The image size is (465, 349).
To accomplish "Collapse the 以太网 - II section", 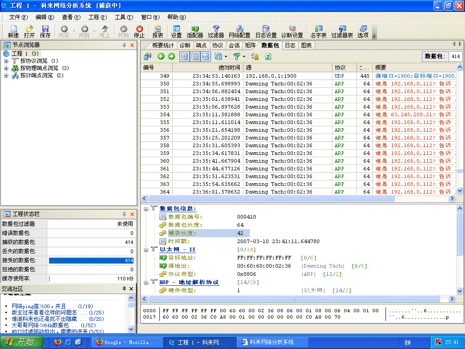I will 146,250.
